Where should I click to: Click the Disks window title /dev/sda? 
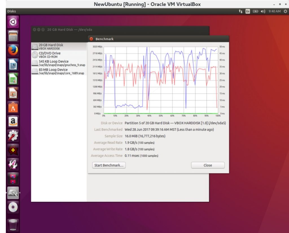click(x=70, y=30)
